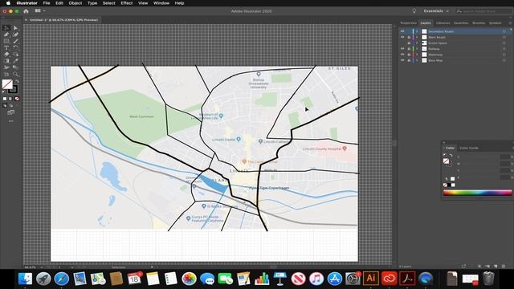Image resolution: width=514 pixels, height=289 pixels.
Task: Open Edit Toolbar three-dots button
Action: point(10,121)
